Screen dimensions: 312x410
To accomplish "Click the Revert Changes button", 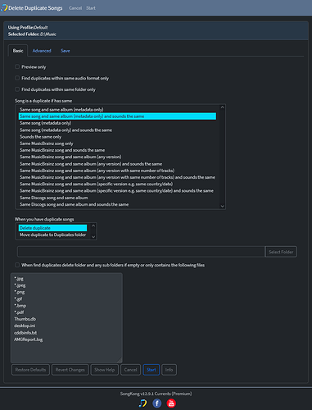I will pyautogui.click(x=70, y=370).
